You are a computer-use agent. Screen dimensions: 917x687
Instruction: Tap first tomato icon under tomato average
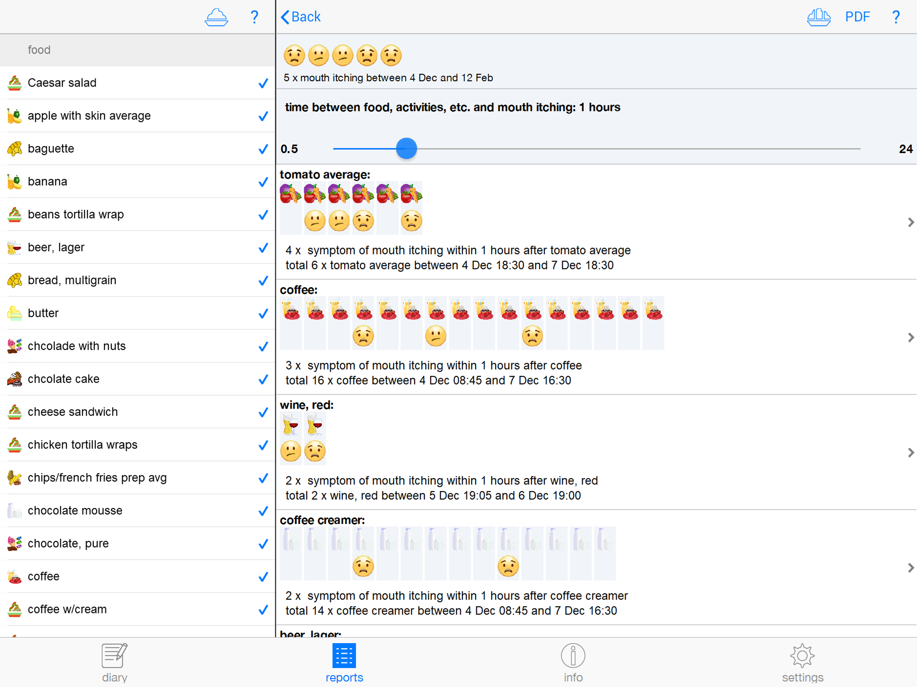[x=291, y=194]
